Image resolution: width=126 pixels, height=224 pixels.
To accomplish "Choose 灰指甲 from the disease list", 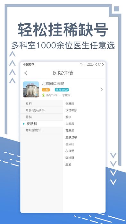I will tap(70, 151).
